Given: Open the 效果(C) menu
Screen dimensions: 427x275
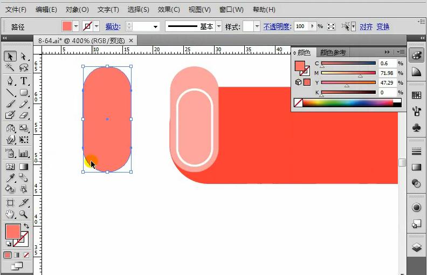Looking at the screenshot, I should pos(169,10).
